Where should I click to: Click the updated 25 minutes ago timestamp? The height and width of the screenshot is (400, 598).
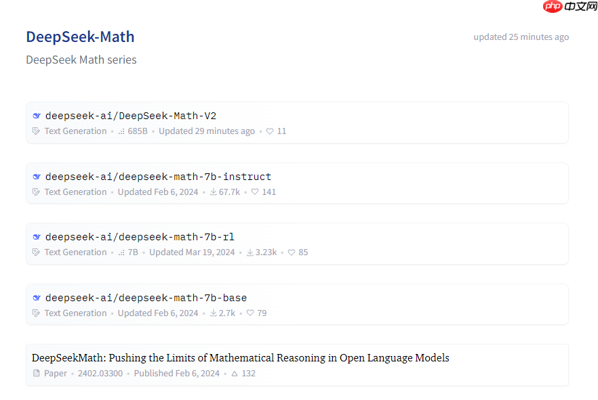click(x=521, y=37)
